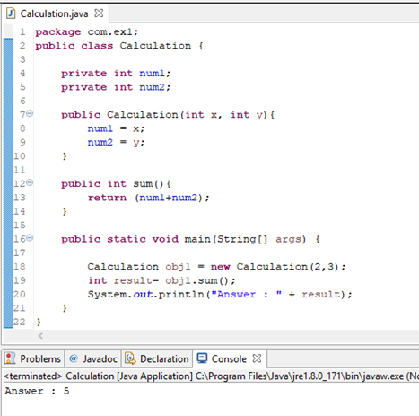Click the Console monitor icon
Viewport: 419px width, 416px height.
(x=202, y=358)
